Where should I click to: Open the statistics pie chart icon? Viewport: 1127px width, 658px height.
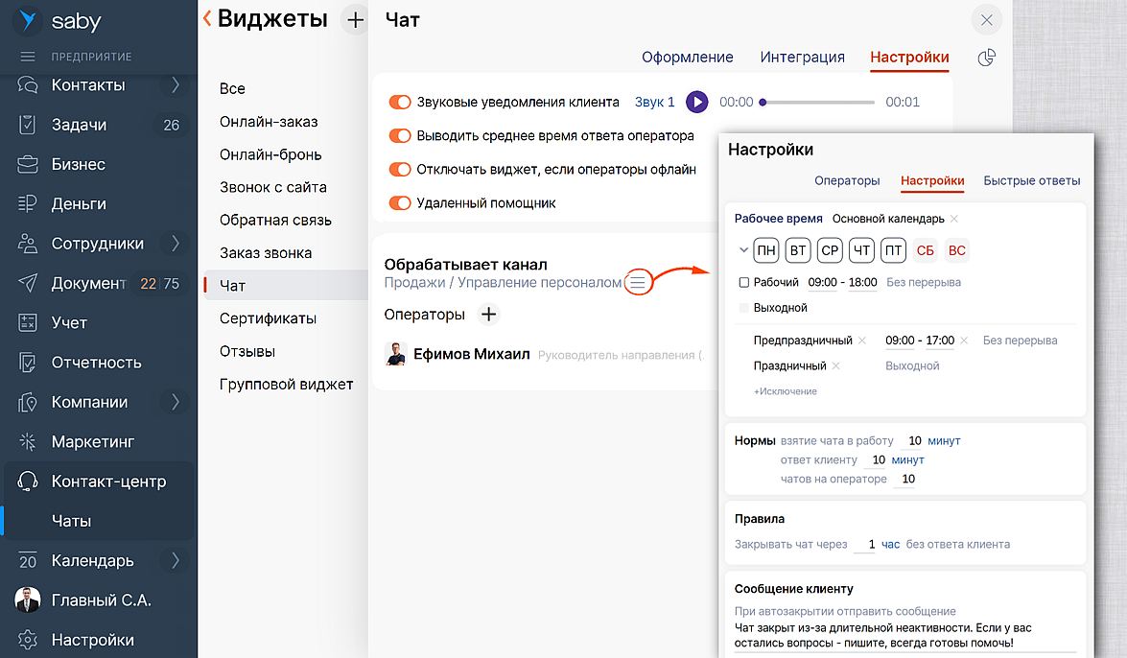coord(986,59)
